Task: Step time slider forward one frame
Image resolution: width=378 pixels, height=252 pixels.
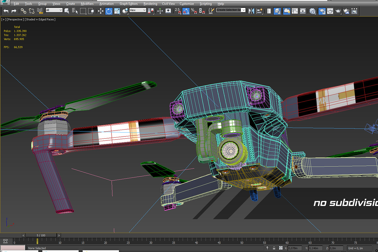Action: (x=59, y=235)
